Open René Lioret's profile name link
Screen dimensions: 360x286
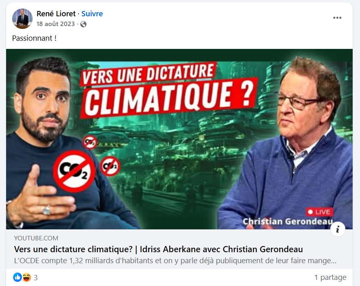tap(56, 14)
